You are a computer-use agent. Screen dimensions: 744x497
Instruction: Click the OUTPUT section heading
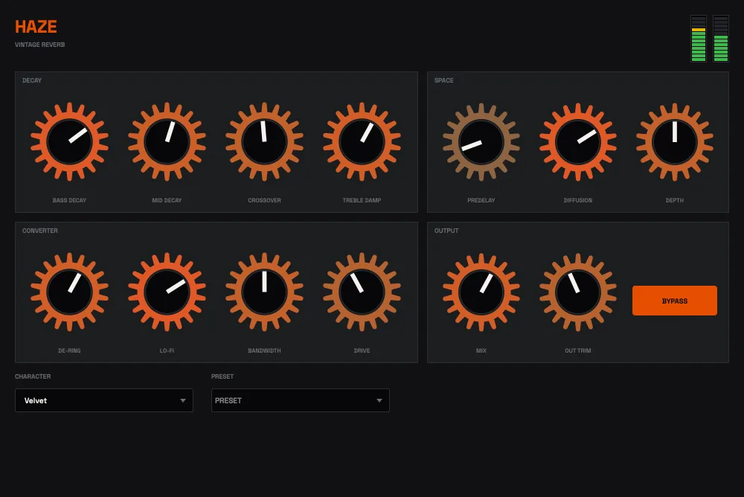[446, 231]
